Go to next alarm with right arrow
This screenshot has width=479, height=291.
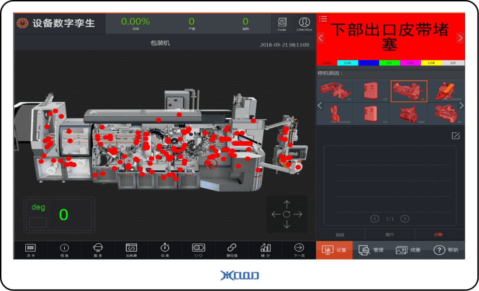point(460,38)
